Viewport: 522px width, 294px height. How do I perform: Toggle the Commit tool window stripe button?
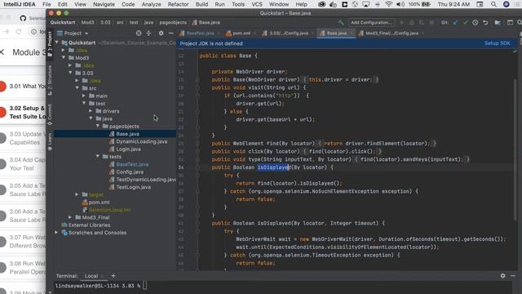tap(50, 114)
